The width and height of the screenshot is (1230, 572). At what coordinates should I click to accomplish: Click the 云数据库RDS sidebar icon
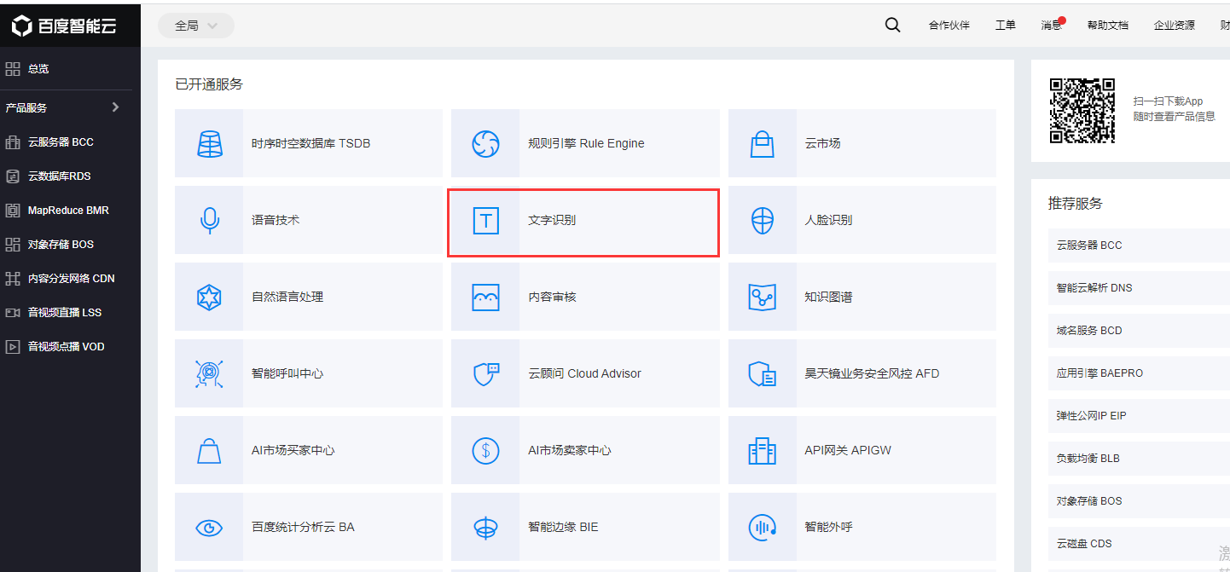(x=13, y=176)
